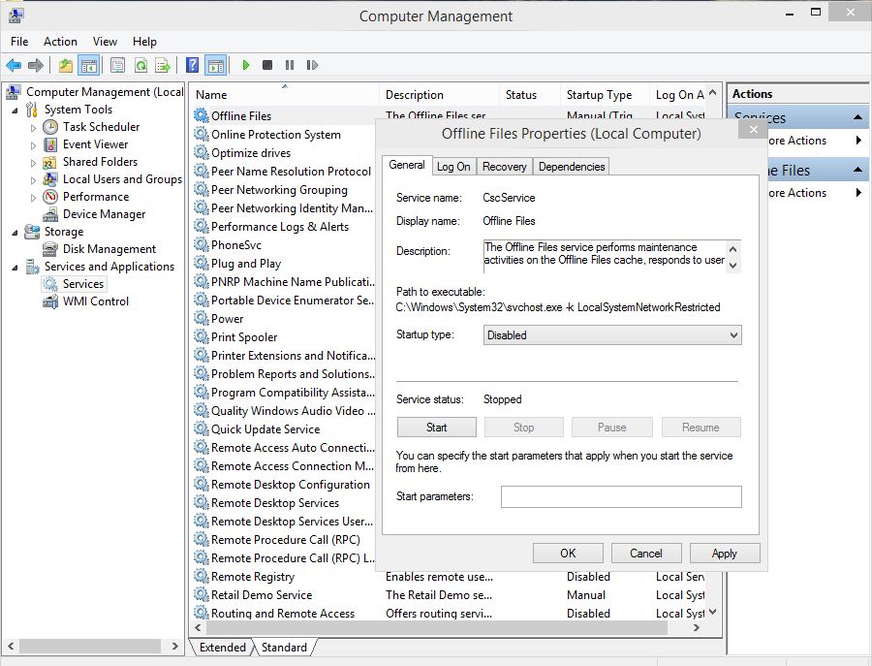The width and height of the screenshot is (872, 666).
Task: Click the Start parameters input field
Action: pos(621,497)
